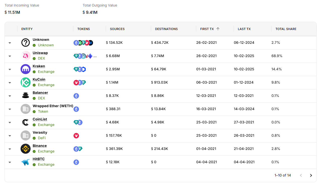Expand the Wrapped Ether (WETH) row
The height and width of the screenshot is (184, 320).
pyautogui.click(x=10, y=109)
